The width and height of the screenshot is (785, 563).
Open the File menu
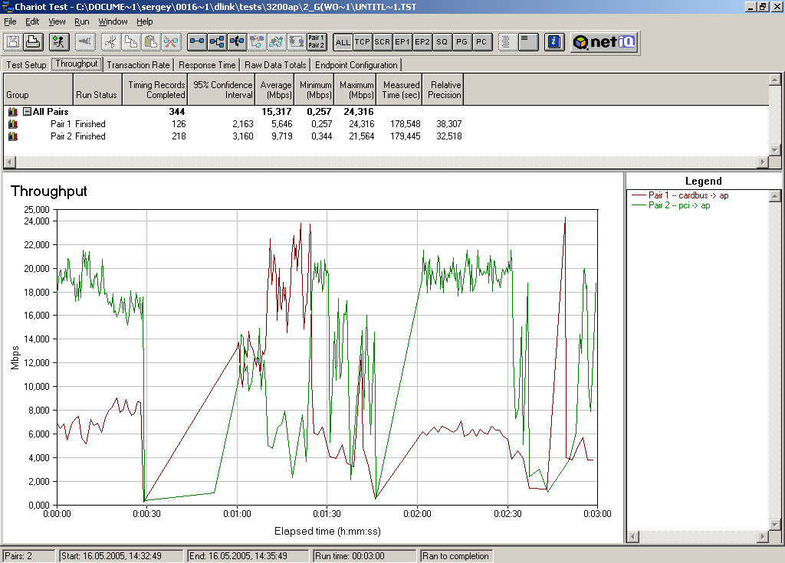tap(10, 21)
